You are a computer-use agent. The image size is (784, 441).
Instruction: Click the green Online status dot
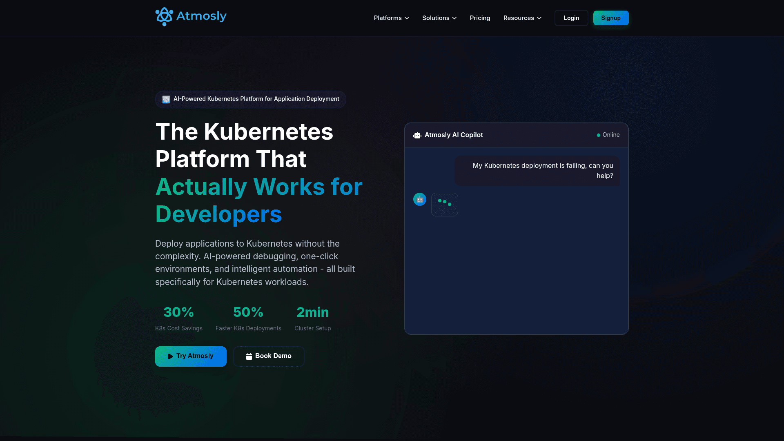click(x=598, y=135)
